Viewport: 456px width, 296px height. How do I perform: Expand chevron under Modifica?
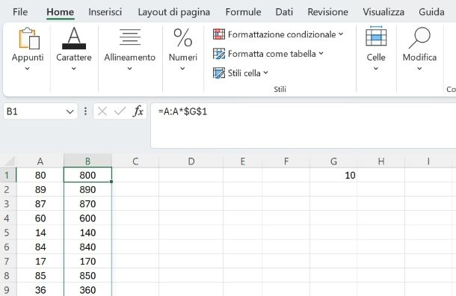point(419,69)
